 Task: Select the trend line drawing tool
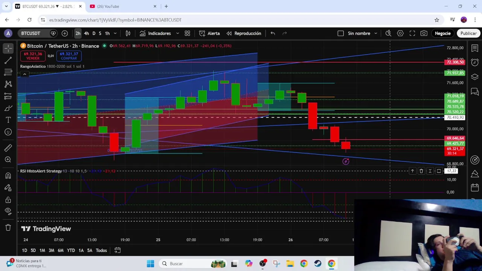coord(8,60)
